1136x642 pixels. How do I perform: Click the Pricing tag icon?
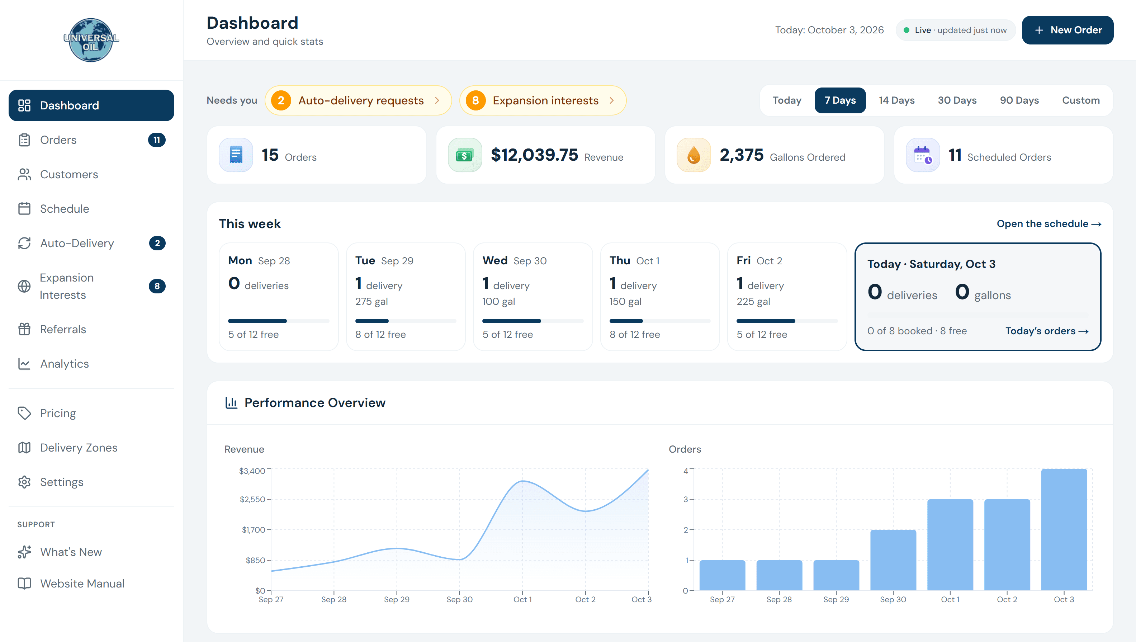(24, 413)
